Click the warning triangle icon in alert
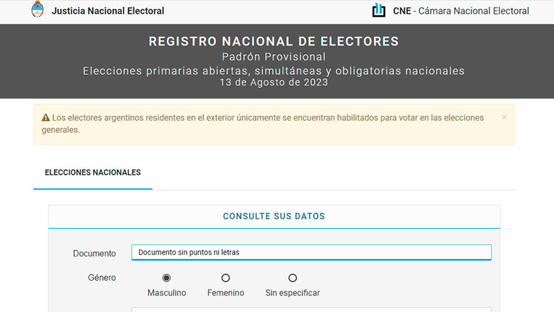Viewport: 554px width, 312px height. click(46, 118)
